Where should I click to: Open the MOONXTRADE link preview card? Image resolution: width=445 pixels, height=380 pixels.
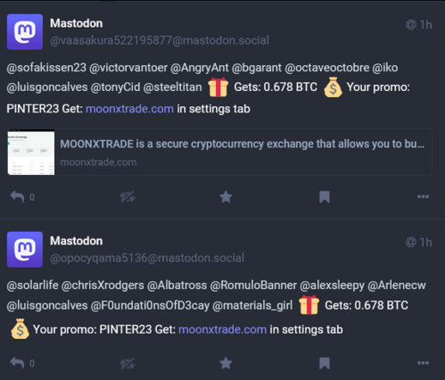tap(219, 152)
